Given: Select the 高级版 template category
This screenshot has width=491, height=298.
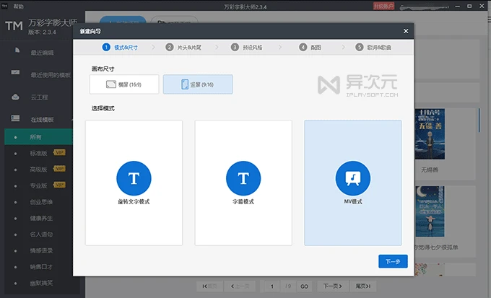Looking at the screenshot, I should point(38,170).
